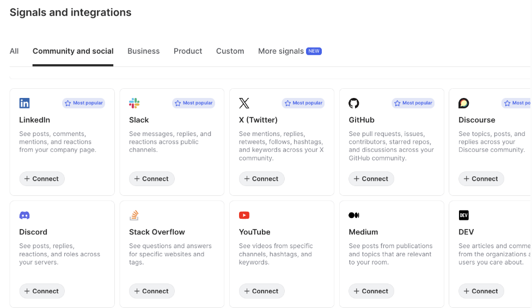Screen dimensions: 532x308
Task: Click the LinkedIn card title
Action: (x=35, y=120)
